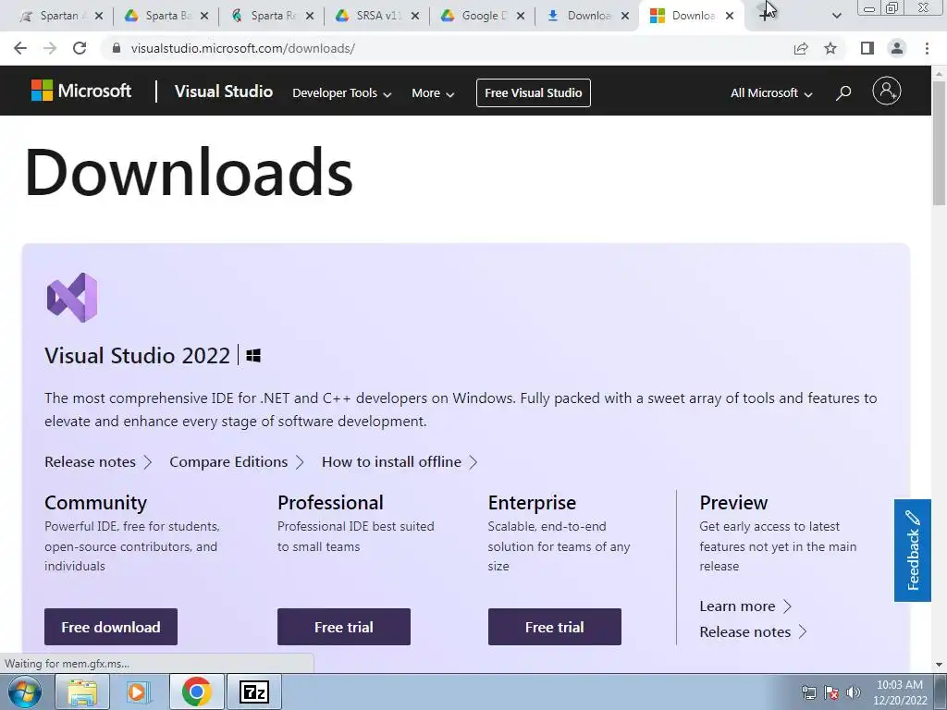Image resolution: width=947 pixels, height=710 pixels.
Task: Click Enterprise Free trial button
Action: tap(555, 627)
